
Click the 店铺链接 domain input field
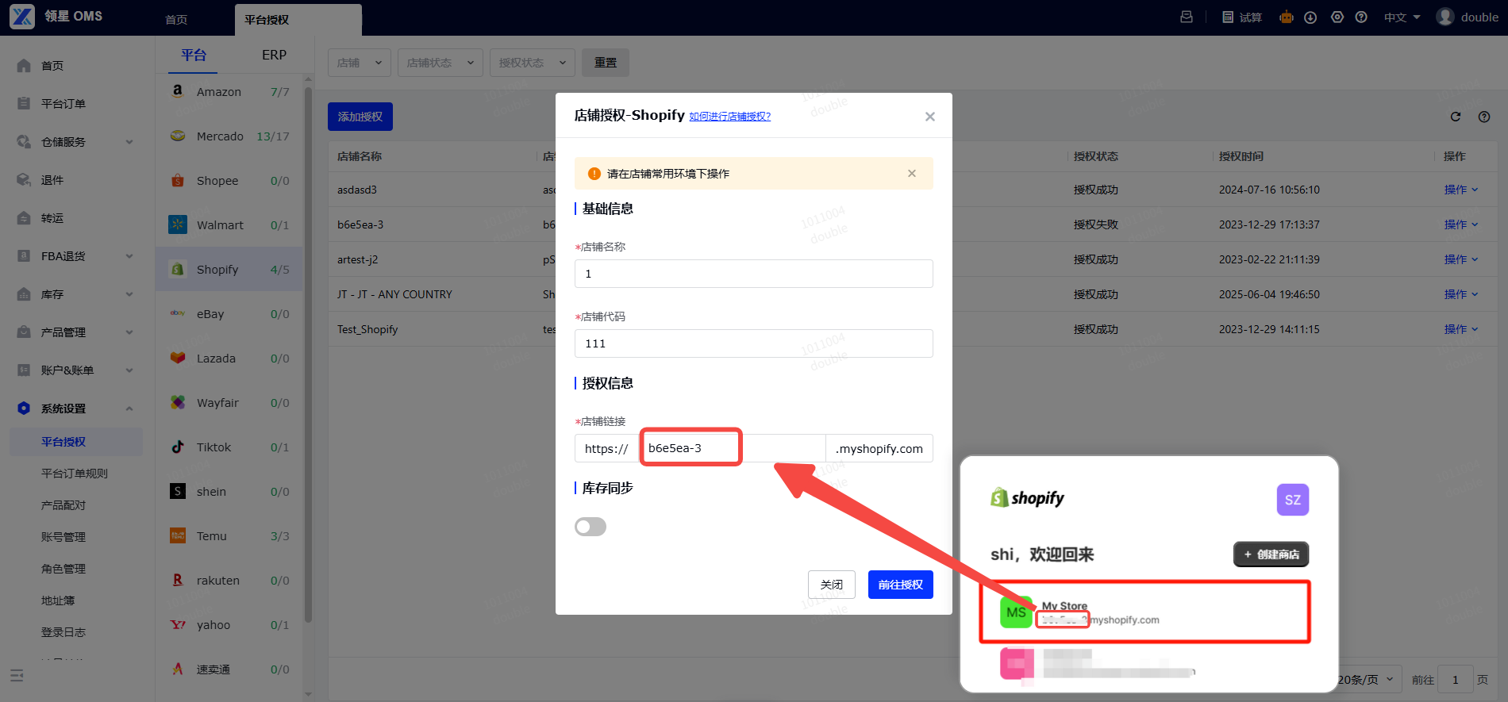(x=732, y=448)
